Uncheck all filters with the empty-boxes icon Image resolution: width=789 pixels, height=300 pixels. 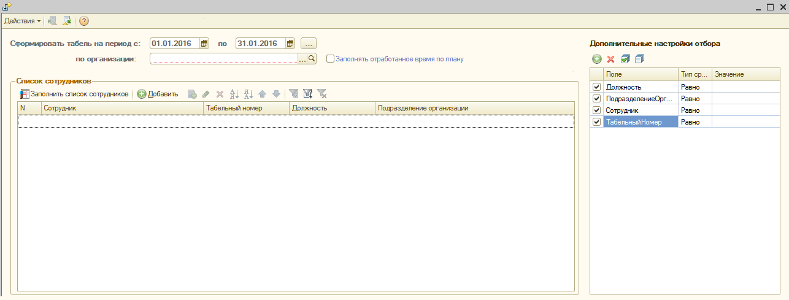[639, 59]
